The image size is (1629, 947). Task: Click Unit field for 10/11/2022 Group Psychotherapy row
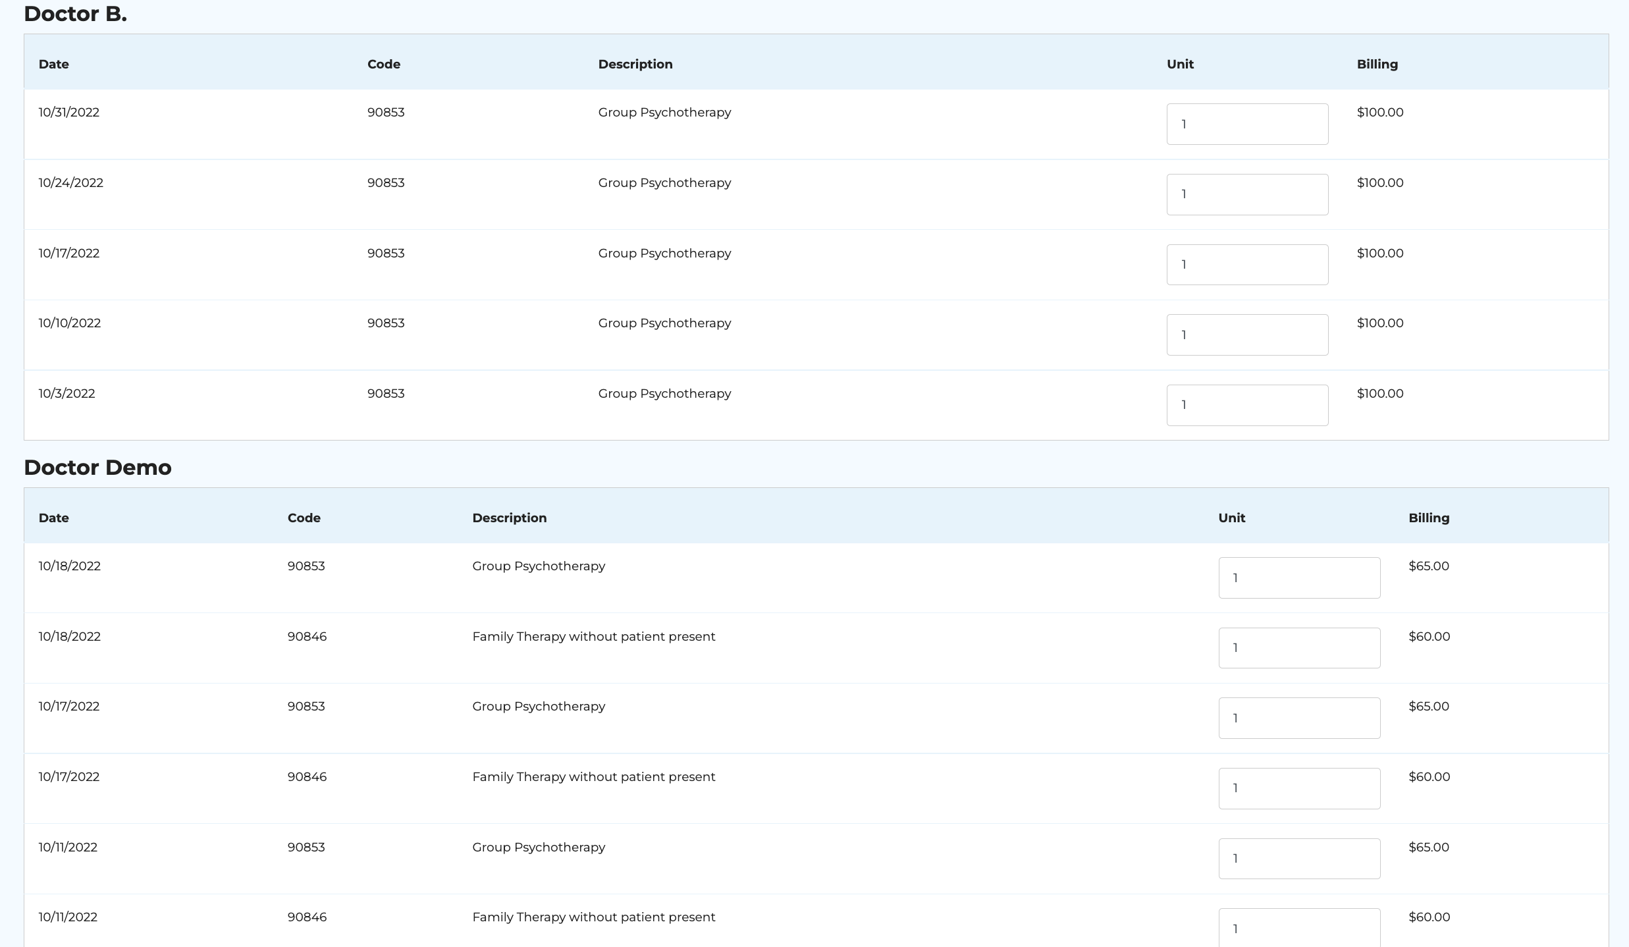[x=1298, y=858]
